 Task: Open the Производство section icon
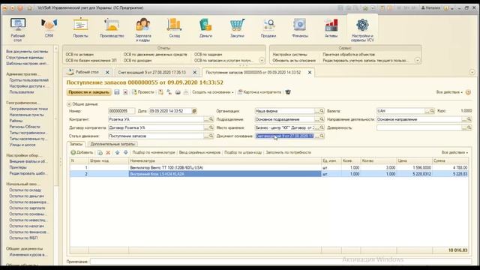(112, 28)
